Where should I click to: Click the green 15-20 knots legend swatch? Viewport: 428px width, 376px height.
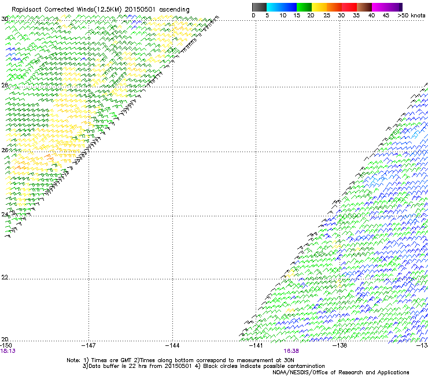[x=304, y=7]
